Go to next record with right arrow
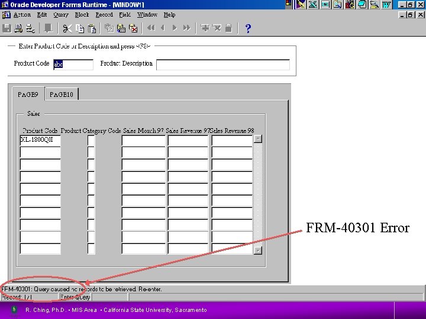Viewport: 426px width, 319px height. pos(175,28)
